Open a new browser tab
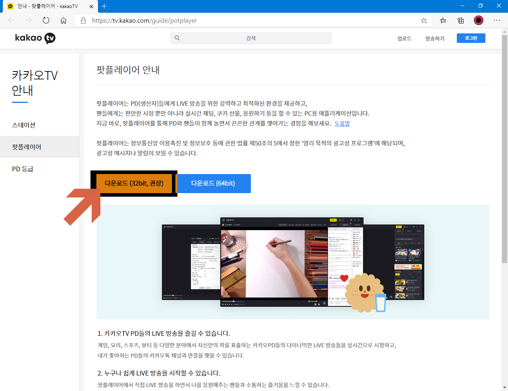Screen dimensions: 508x391 [x=104, y=6]
